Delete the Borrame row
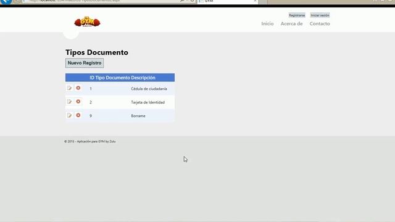Screen dimensions: 395x222 coord(78,115)
